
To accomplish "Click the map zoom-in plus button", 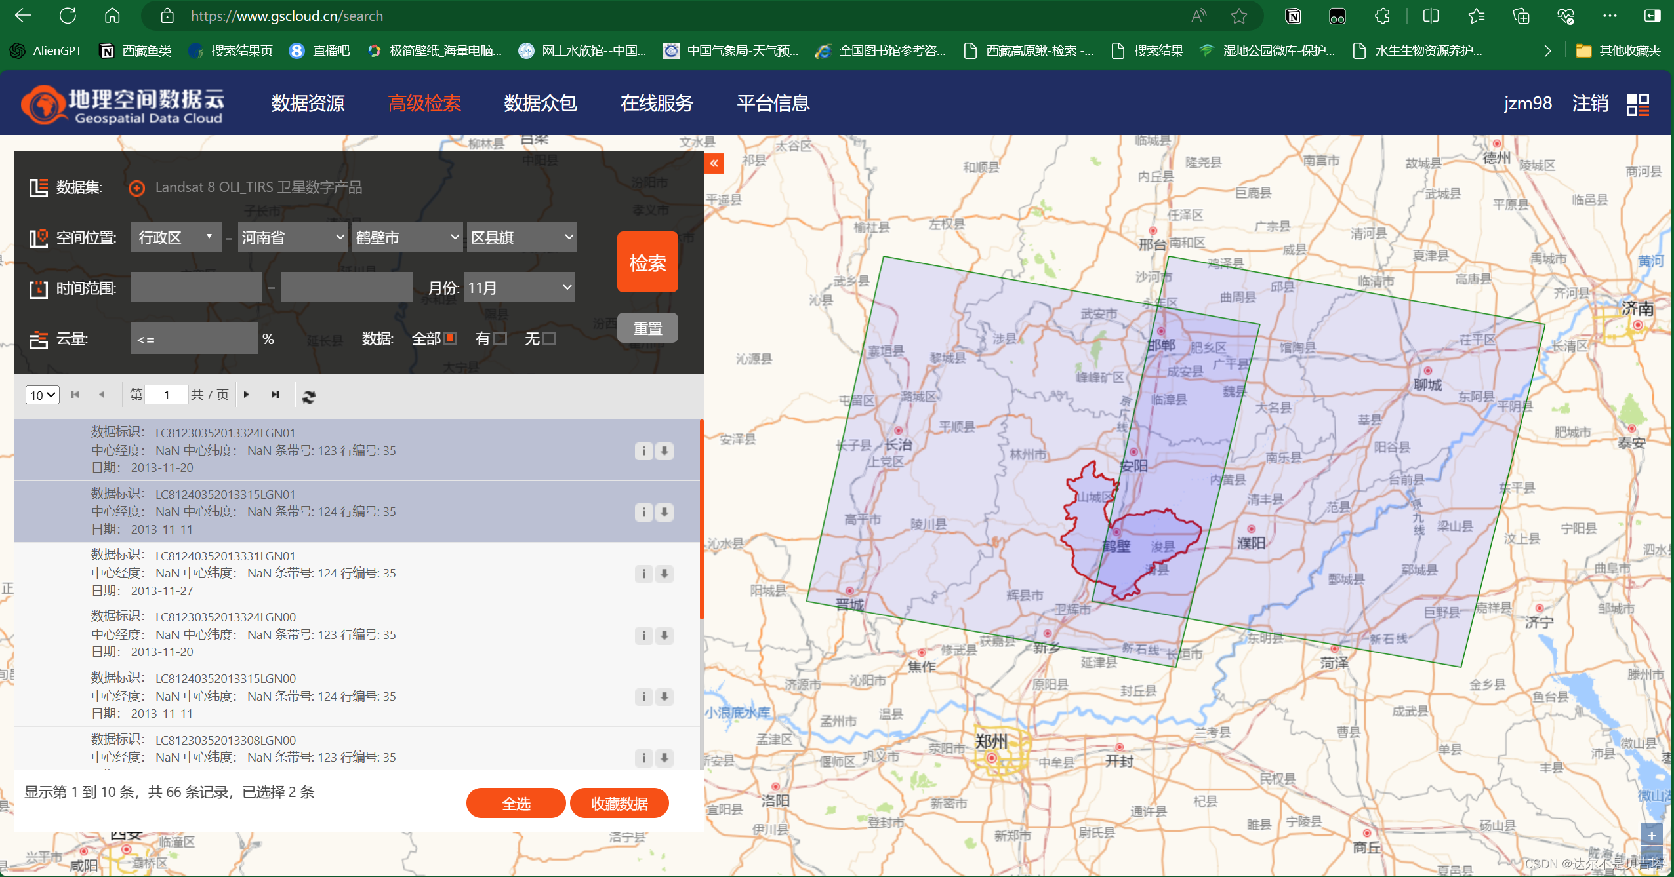I will (1651, 836).
